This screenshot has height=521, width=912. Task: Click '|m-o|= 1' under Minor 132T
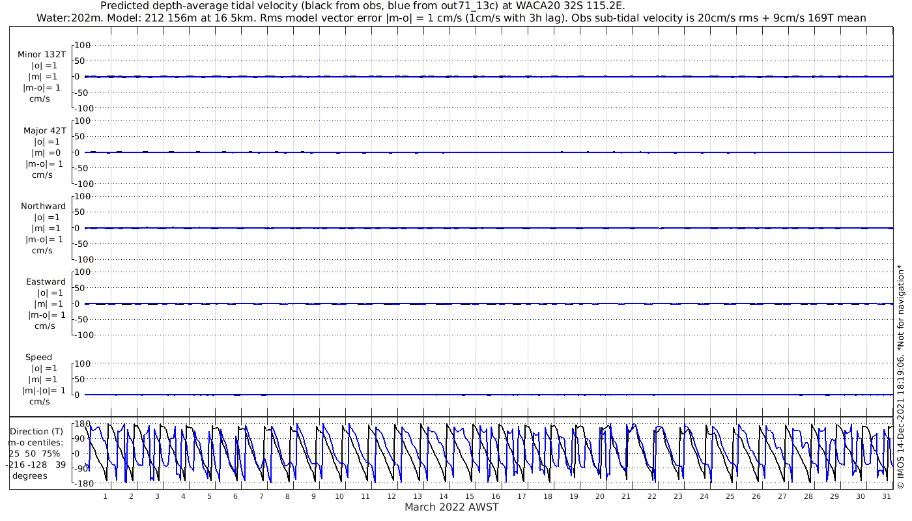(x=43, y=88)
